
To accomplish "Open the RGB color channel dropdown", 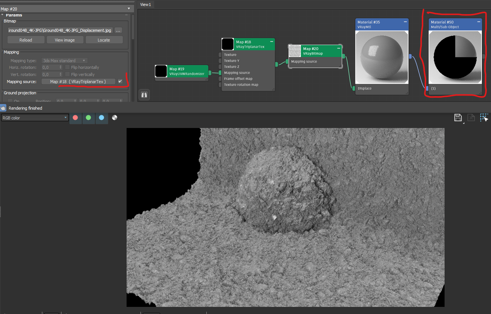I will 34,118.
